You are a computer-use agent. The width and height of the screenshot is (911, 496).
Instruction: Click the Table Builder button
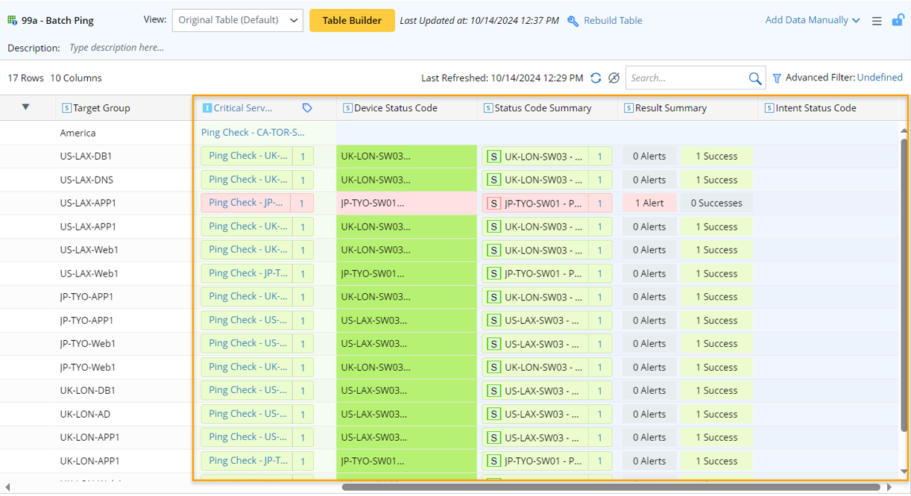[x=352, y=20]
